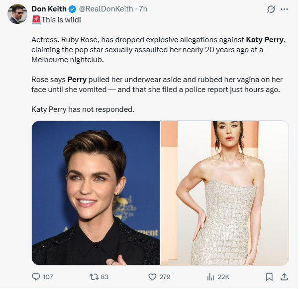Click the 7h post timestamp
The width and height of the screenshot is (300, 289).
click(x=143, y=9)
